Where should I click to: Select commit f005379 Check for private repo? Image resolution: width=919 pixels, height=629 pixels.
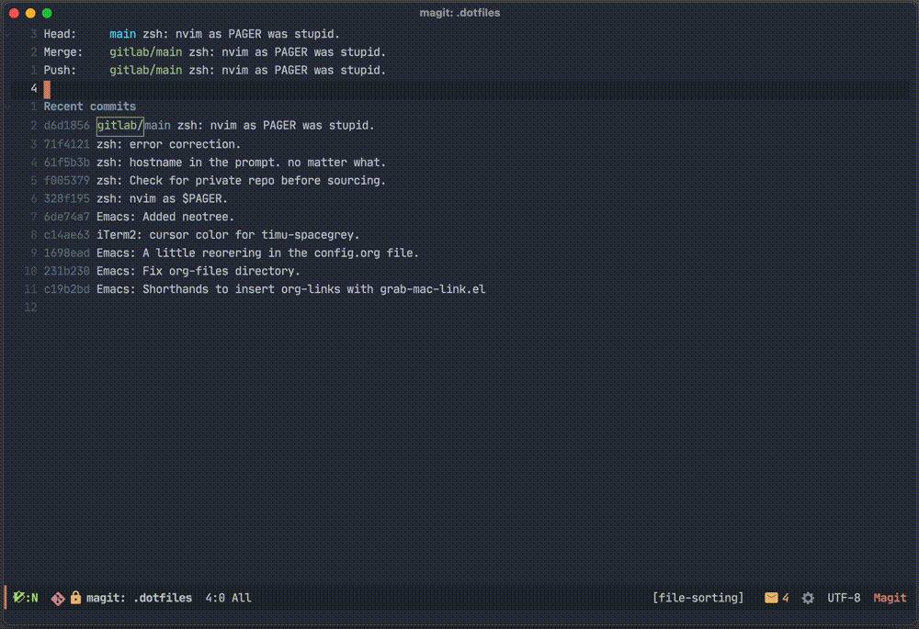pos(214,180)
